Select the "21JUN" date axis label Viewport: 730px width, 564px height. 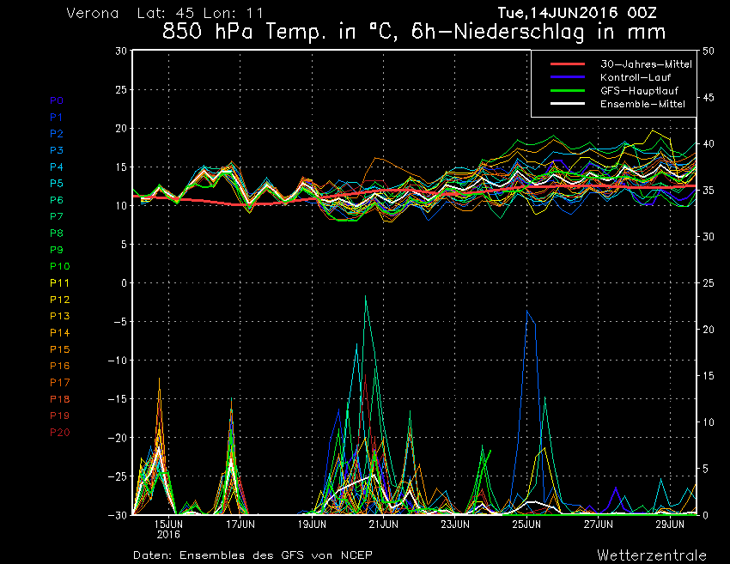pyautogui.click(x=383, y=525)
